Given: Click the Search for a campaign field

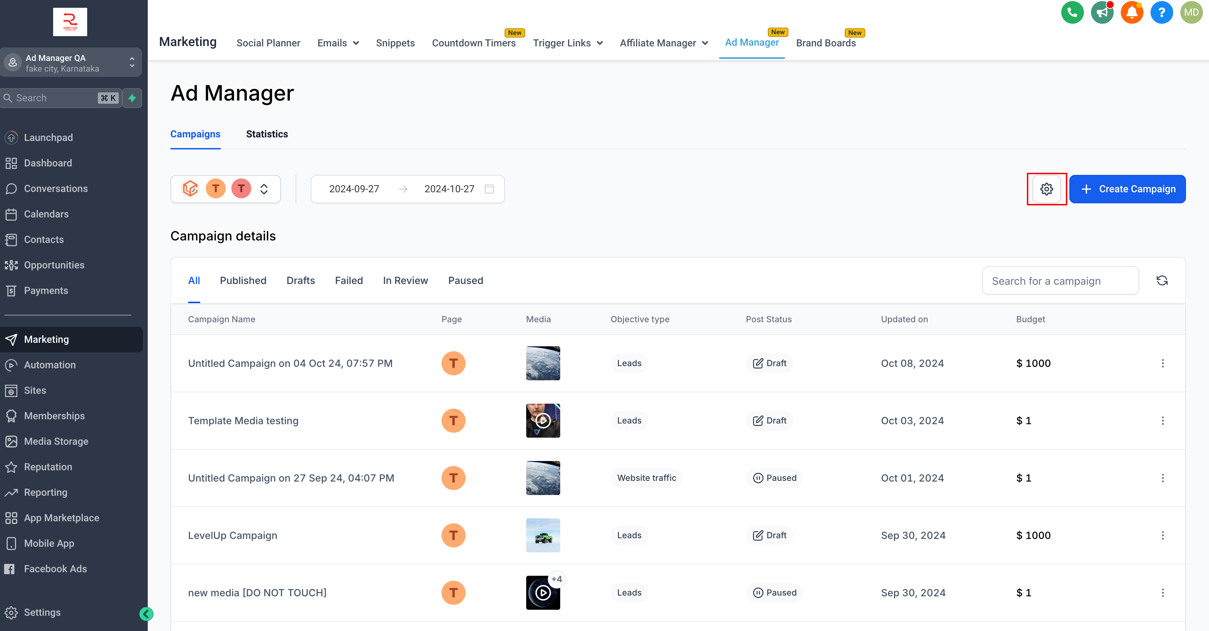Looking at the screenshot, I should point(1060,281).
